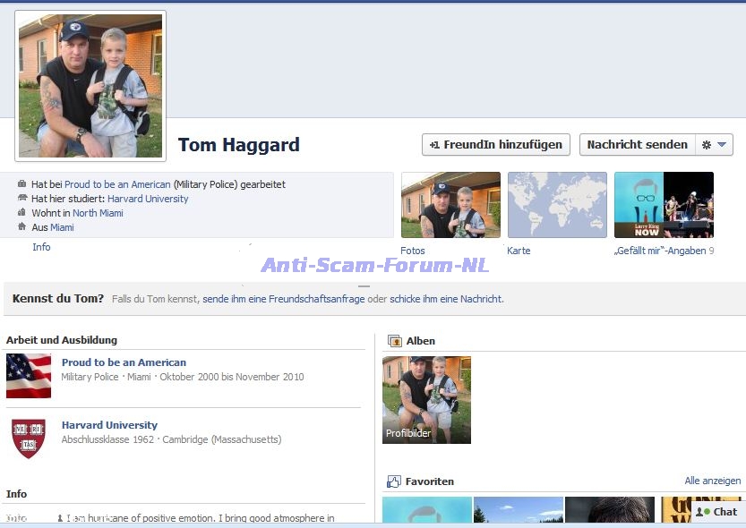
Task: Open the Fotos thumbnail
Action: [450, 205]
